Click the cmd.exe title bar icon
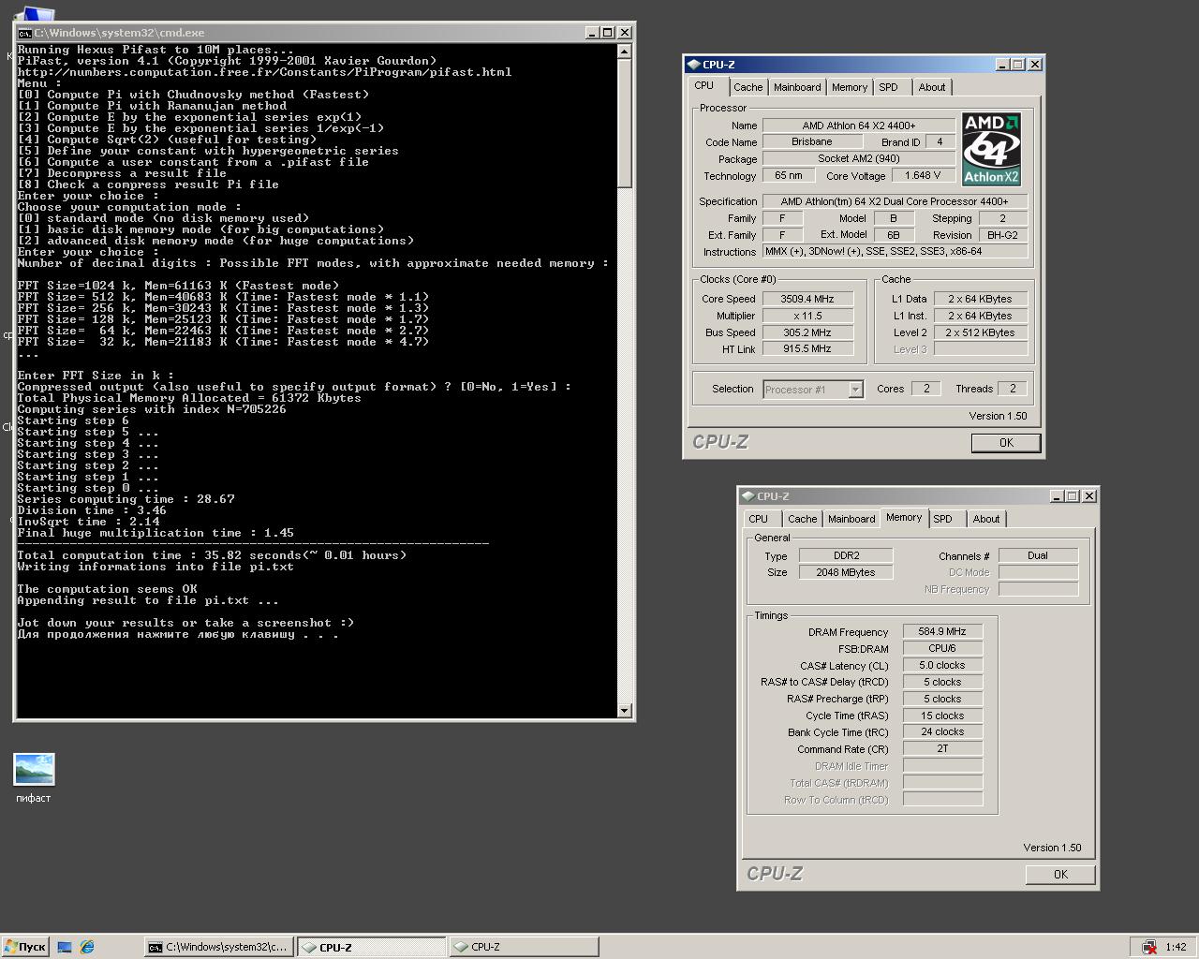1199x959 pixels. coord(25,33)
